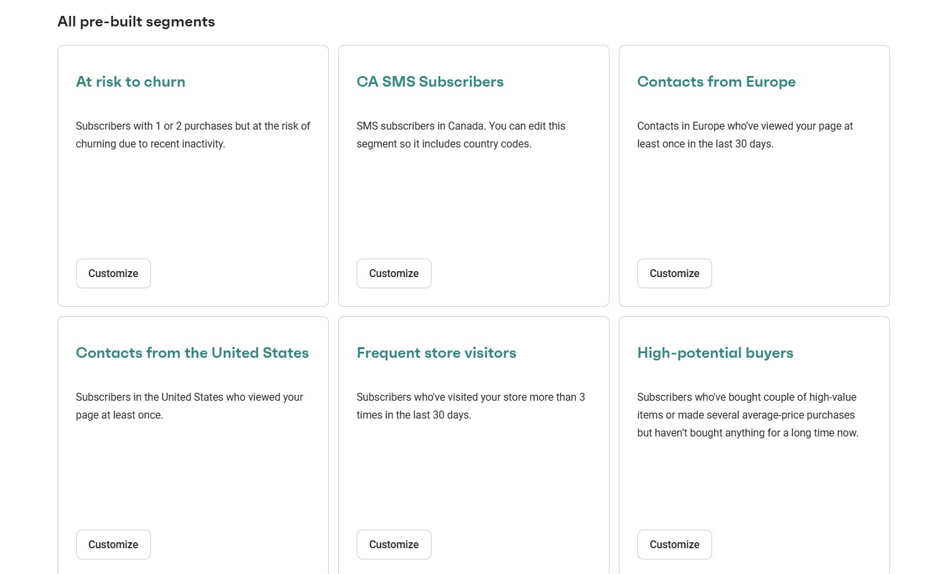Open the "At risk to churn" segment link
The width and height of the screenshot is (949, 574).
point(130,81)
